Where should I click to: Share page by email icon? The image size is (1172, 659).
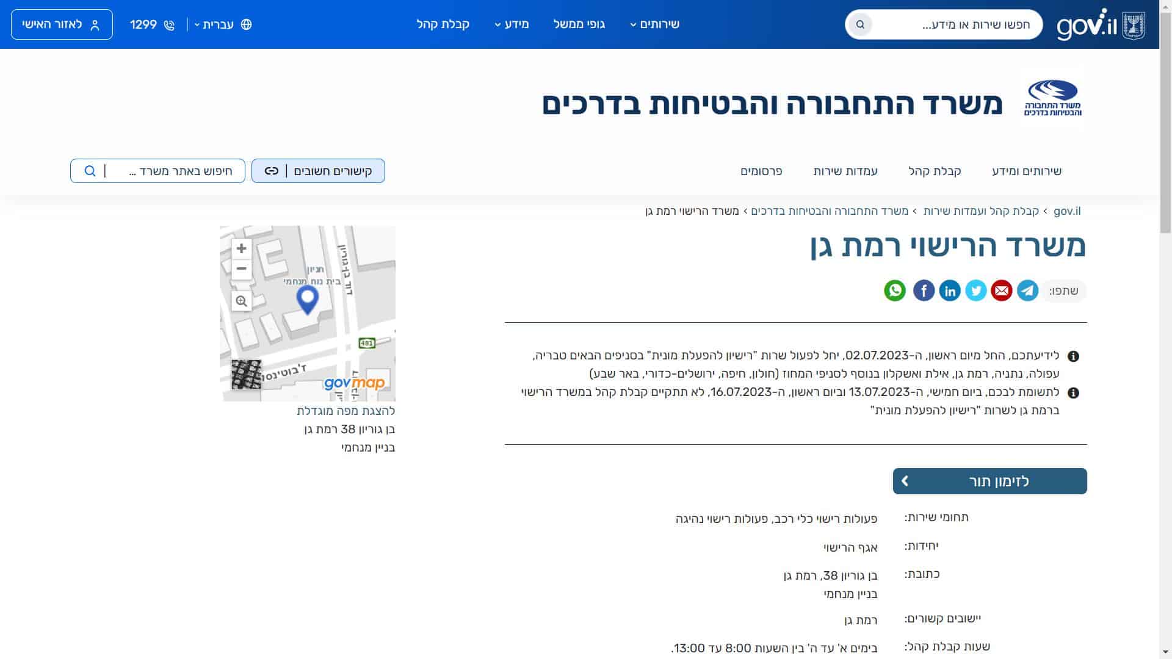click(1001, 290)
